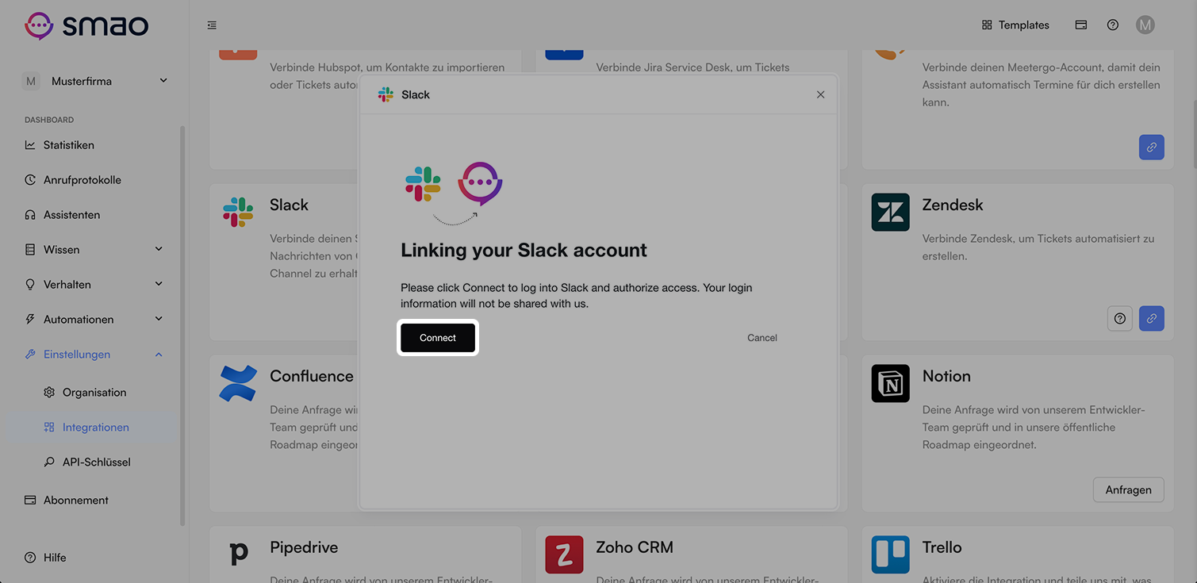Click the Pipedrive card title
Screen dimensions: 1197x583
tap(304, 547)
